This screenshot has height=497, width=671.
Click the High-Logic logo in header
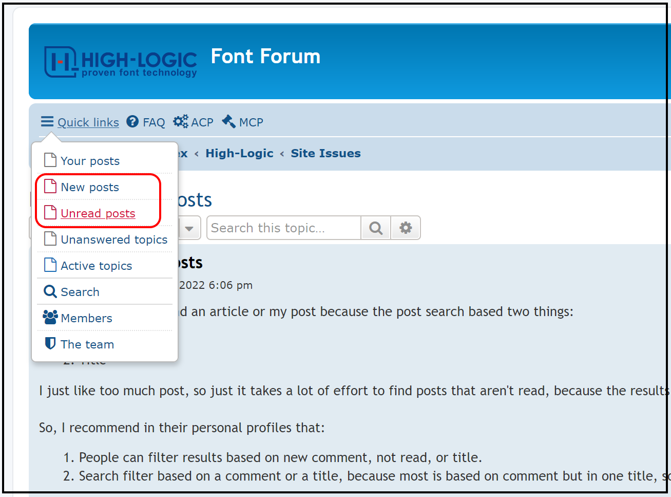point(121,62)
